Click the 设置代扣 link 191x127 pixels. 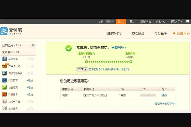click(126, 69)
